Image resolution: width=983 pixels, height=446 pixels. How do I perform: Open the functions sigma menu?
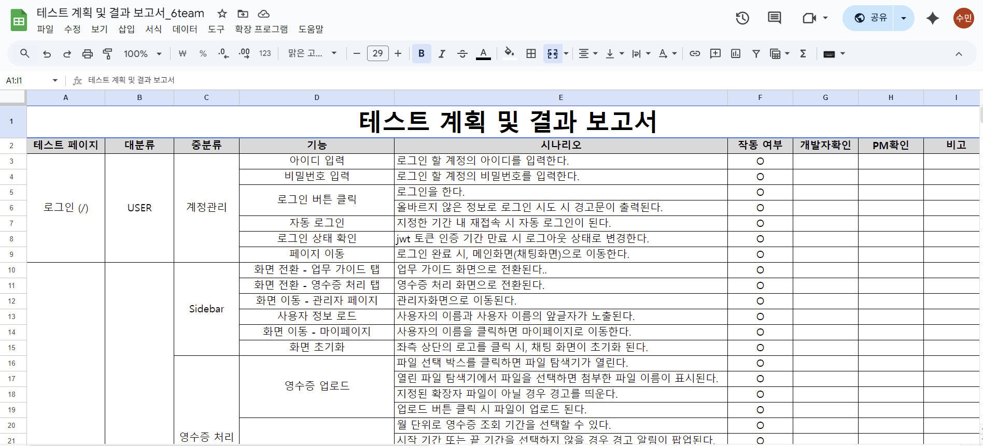click(x=803, y=53)
